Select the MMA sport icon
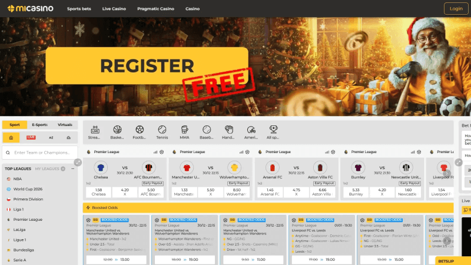471x265 pixels. point(184,132)
